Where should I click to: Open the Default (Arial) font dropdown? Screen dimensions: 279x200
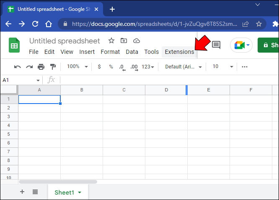click(x=183, y=67)
